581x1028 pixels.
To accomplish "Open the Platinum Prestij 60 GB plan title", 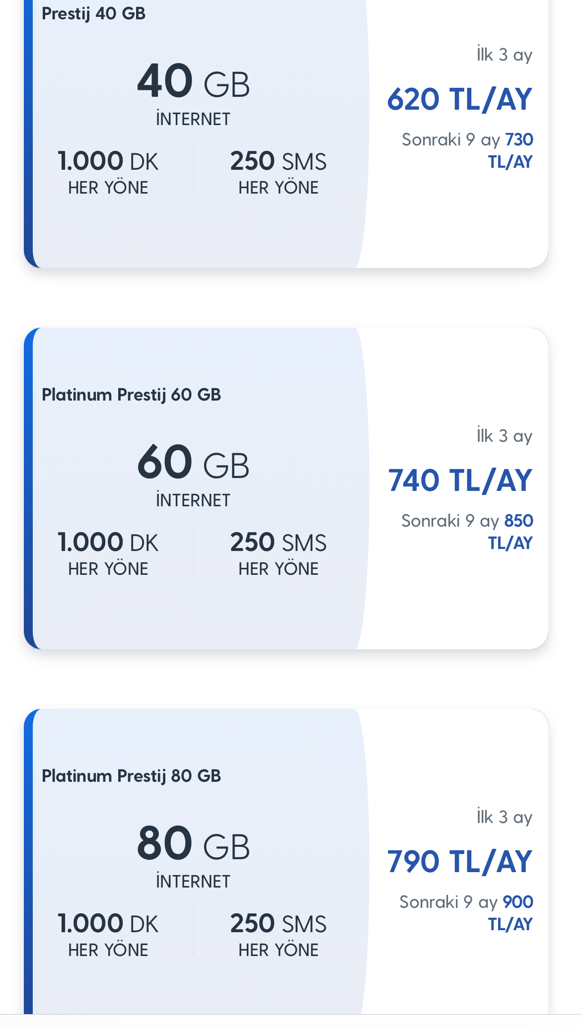I will [131, 395].
